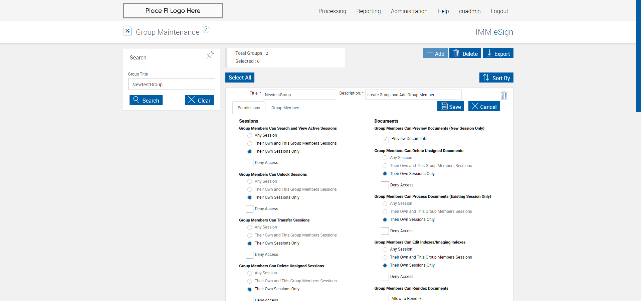Click the Add group button

click(x=435, y=53)
